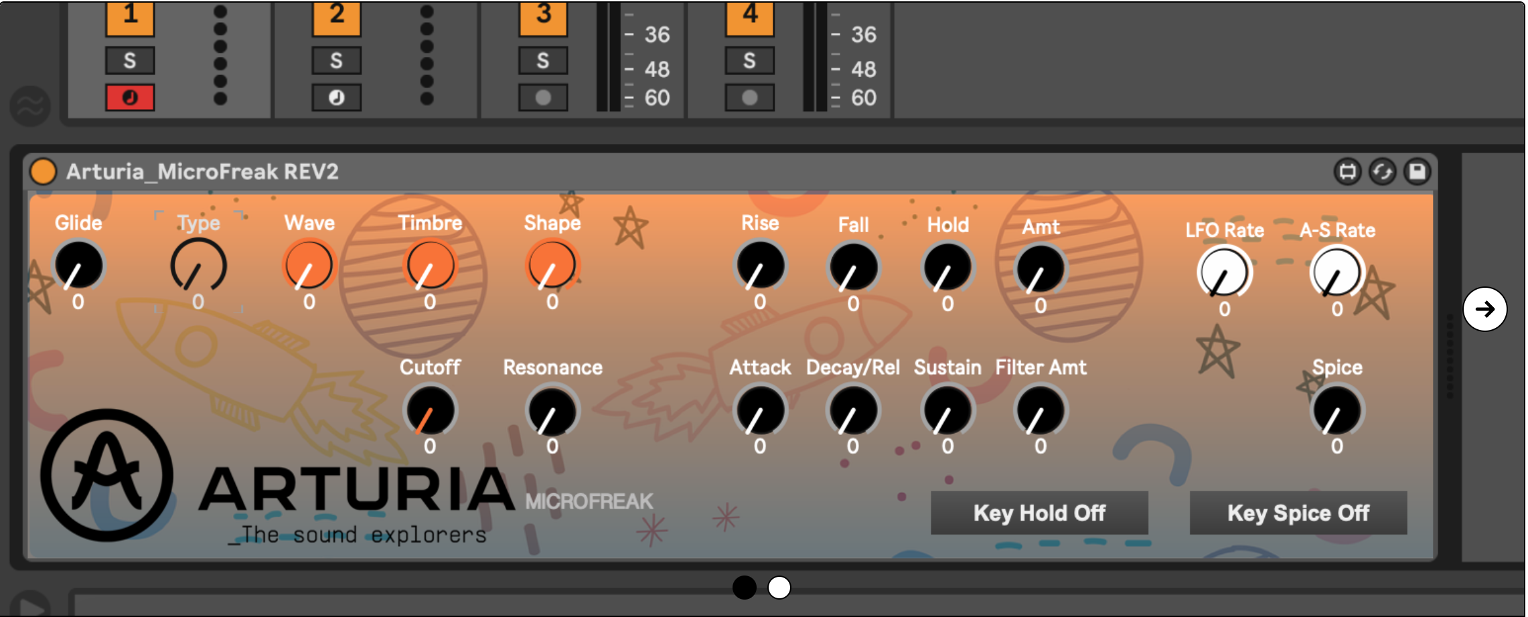This screenshot has width=1528, height=617.
Task: Click the hot-swap preset icon in device header
Action: pos(1382,172)
